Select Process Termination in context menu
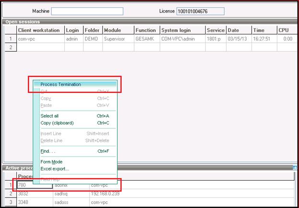Viewport: 299px width, 208px height. pos(60,84)
